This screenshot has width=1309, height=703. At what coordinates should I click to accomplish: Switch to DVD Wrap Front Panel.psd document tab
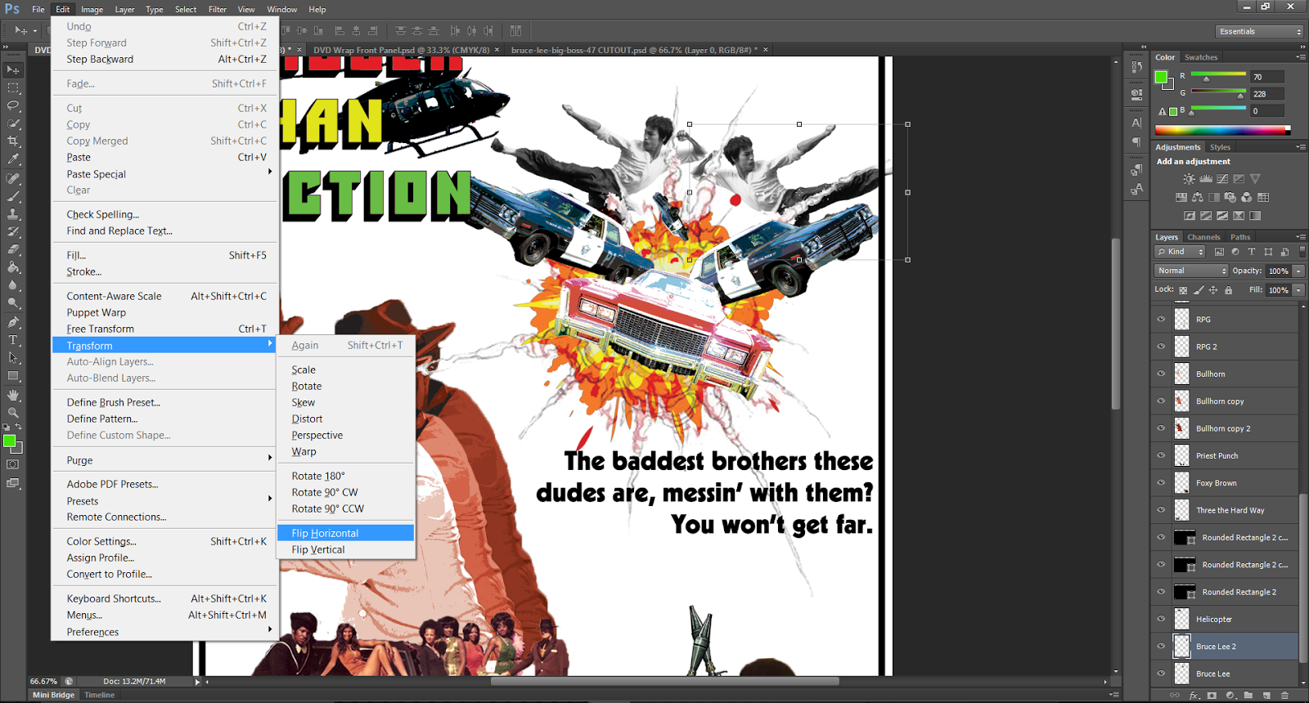401,50
